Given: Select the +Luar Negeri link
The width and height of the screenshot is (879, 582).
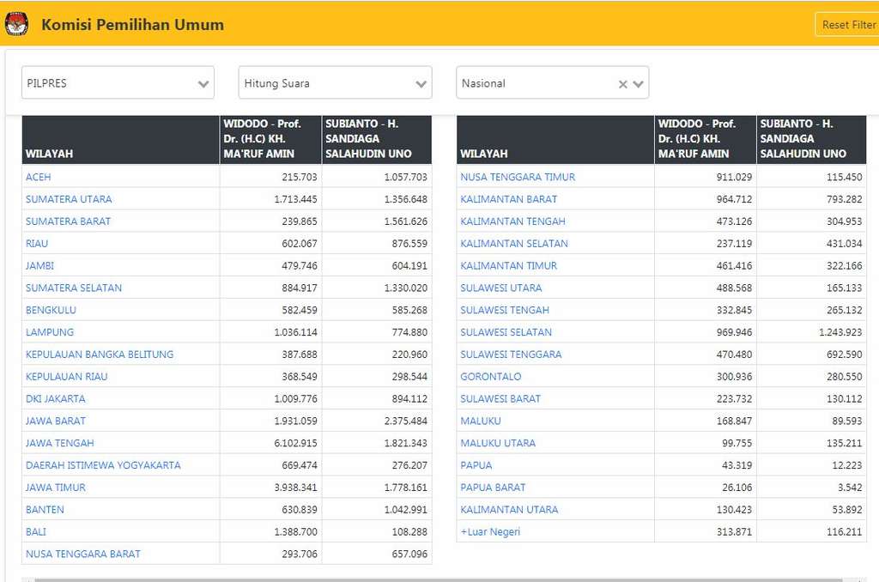Looking at the screenshot, I should (490, 532).
